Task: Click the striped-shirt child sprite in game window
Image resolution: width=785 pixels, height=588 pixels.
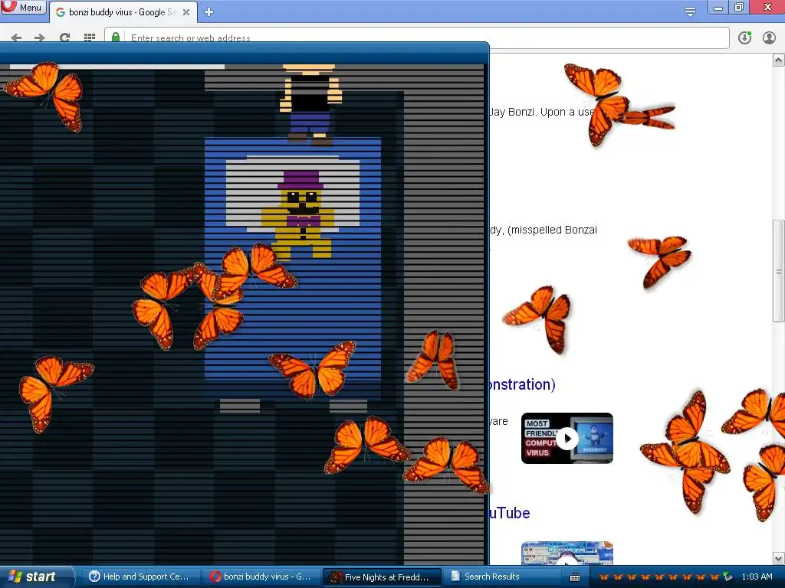Action: [x=310, y=104]
